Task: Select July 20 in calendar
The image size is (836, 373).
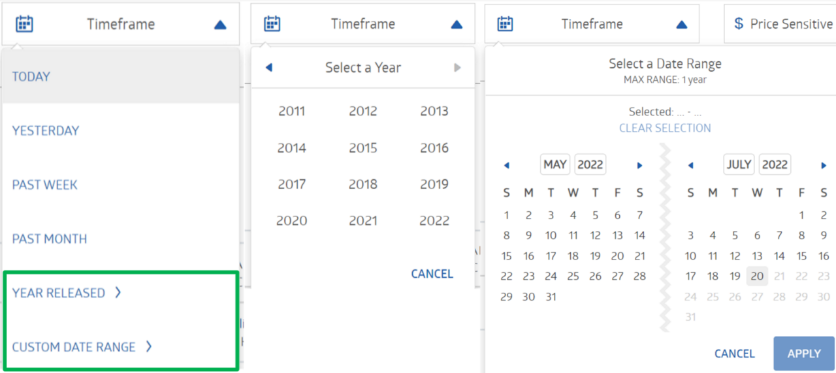Action: [x=758, y=276]
